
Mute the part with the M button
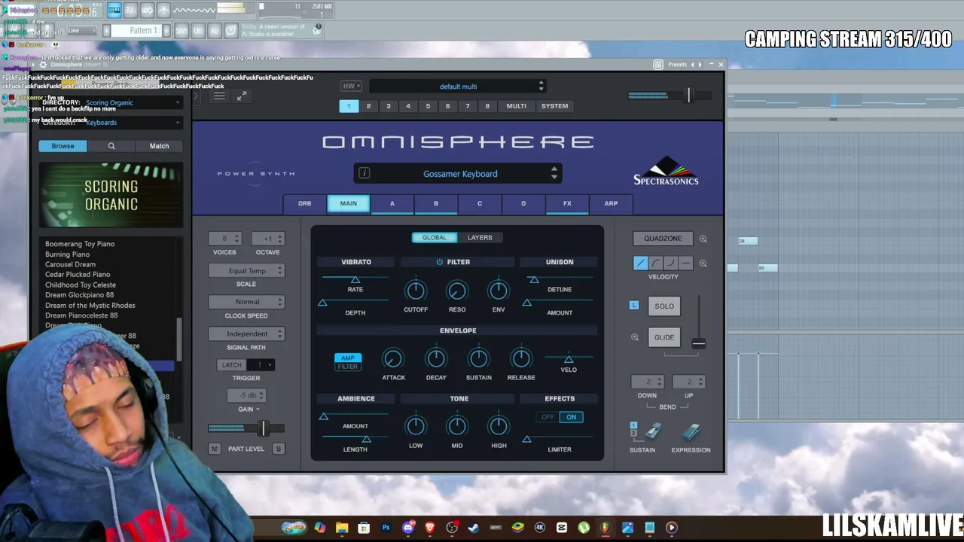tap(215, 449)
